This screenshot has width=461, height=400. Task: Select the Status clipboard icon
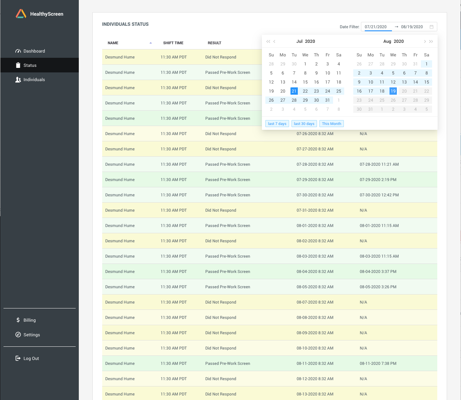[x=18, y=65]
